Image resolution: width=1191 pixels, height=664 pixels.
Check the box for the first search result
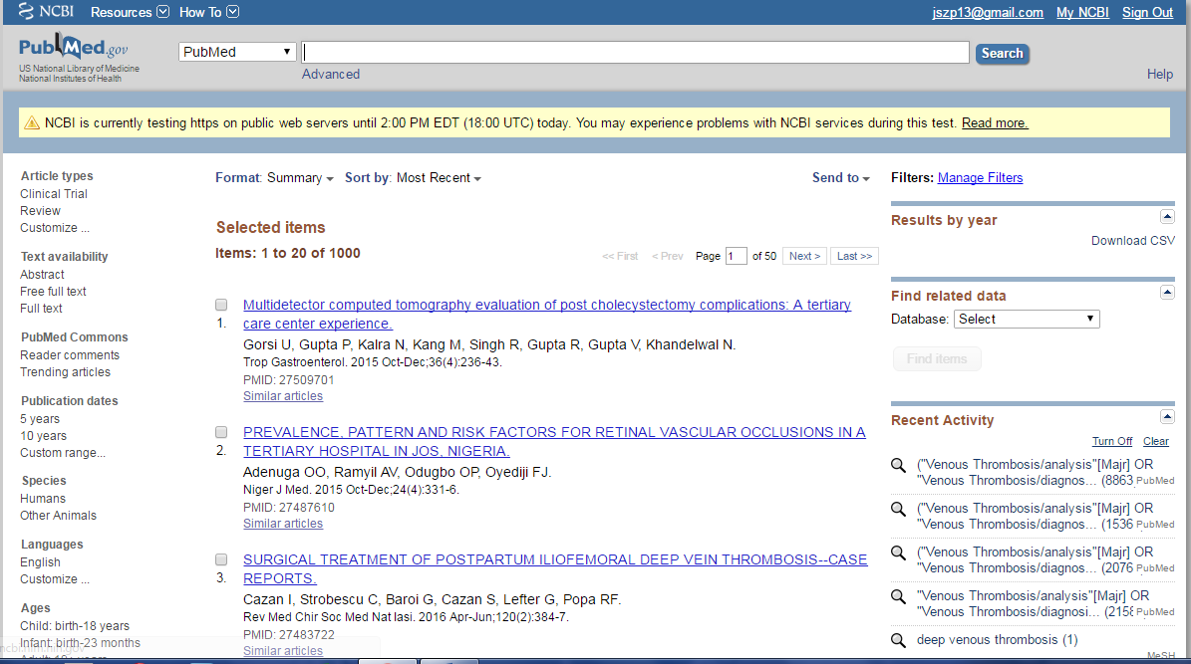(221, 305)
